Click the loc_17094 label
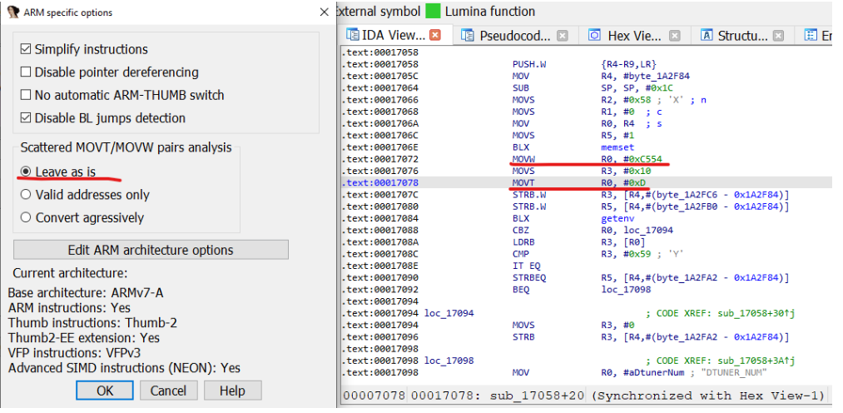The image size is (843, 413). click(449, 313)
